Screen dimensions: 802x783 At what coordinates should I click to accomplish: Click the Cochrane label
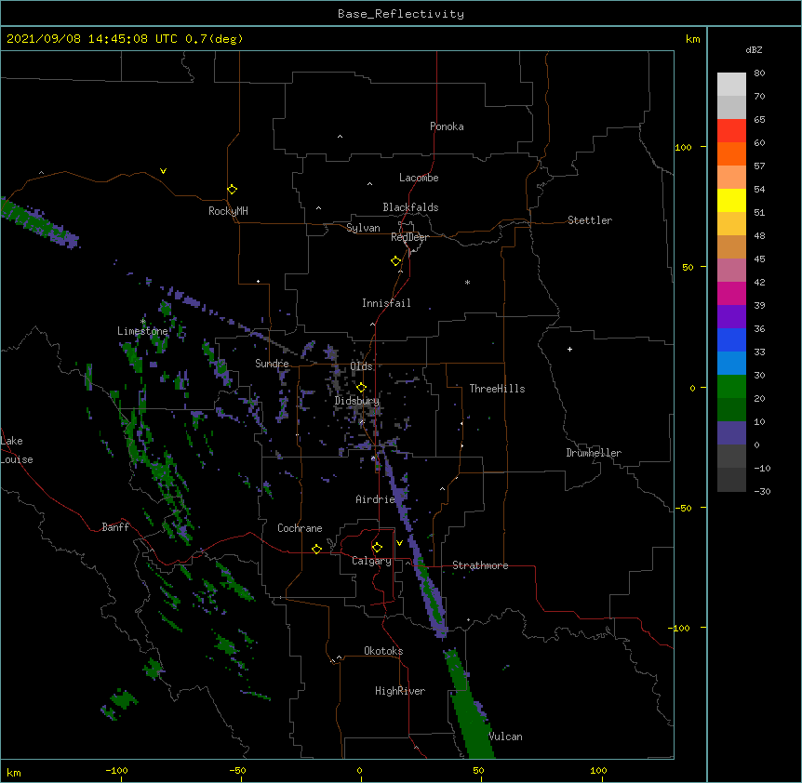point(300,528)
